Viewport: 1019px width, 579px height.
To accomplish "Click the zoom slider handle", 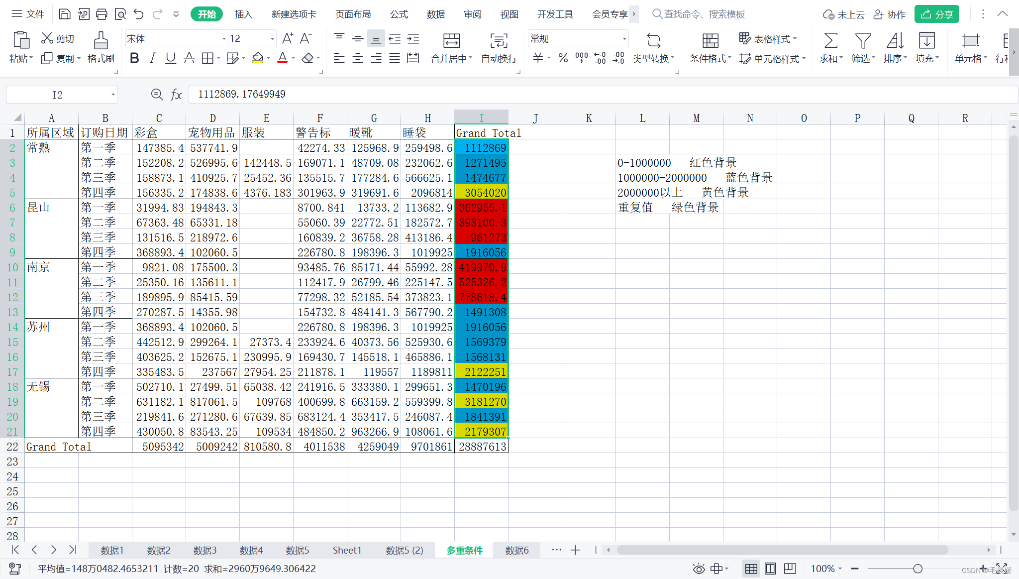I will click(917, 569).
